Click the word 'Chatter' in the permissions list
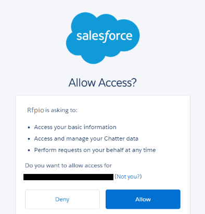 point(114,139)
